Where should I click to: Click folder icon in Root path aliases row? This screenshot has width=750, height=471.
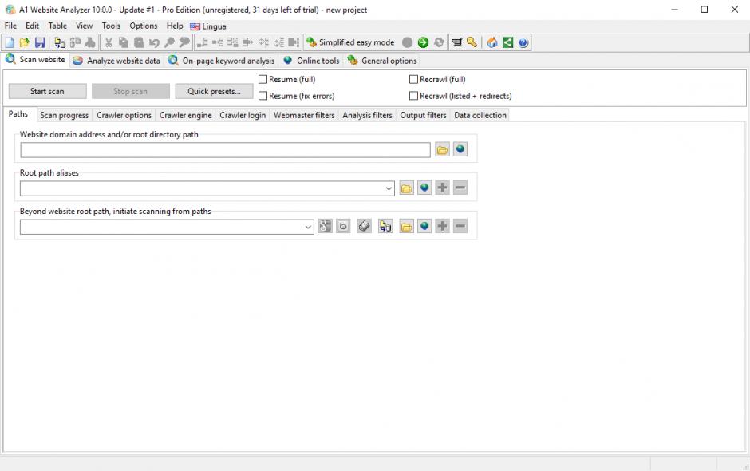click(x=407, y=188)
